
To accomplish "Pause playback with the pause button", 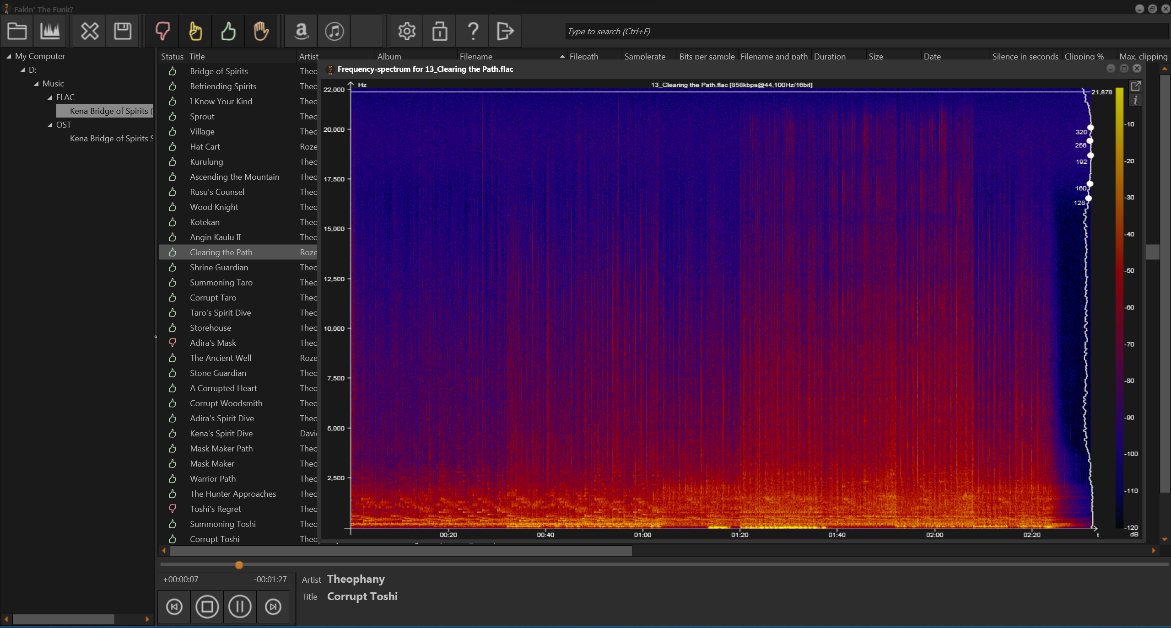I will coord(240,607).
